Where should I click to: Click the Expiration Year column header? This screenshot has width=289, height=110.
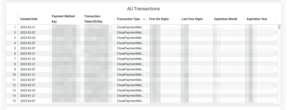click(x=257, y=19)
